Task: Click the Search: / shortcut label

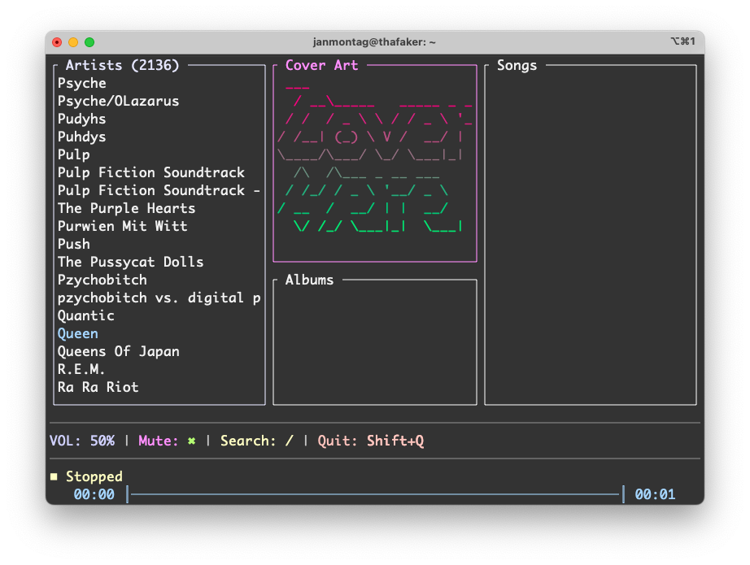Action: pos(256,441)
